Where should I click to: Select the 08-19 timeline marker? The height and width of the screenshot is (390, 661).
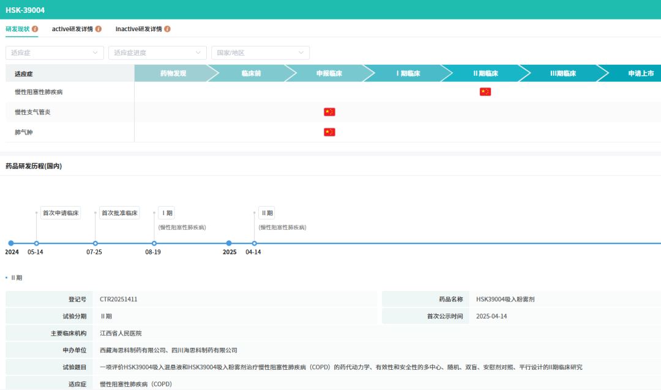(154, 243)
